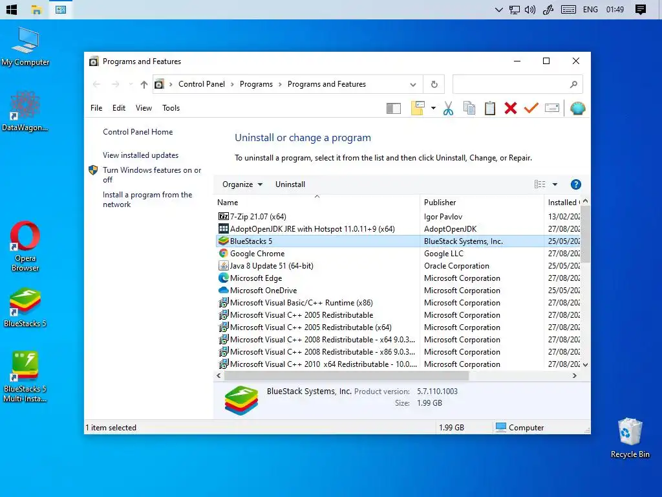
Task: Click the touch keyboard tray icon
Action: 568,9
